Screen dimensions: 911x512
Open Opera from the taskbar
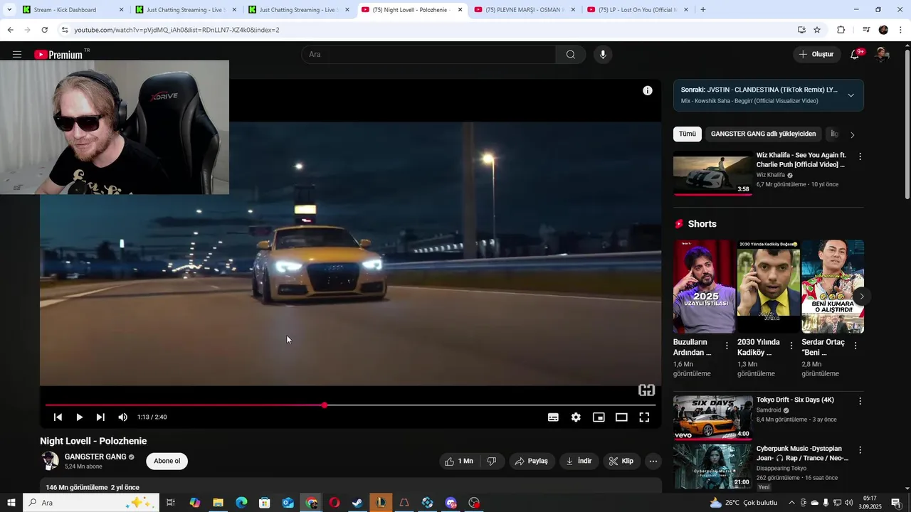334,503
